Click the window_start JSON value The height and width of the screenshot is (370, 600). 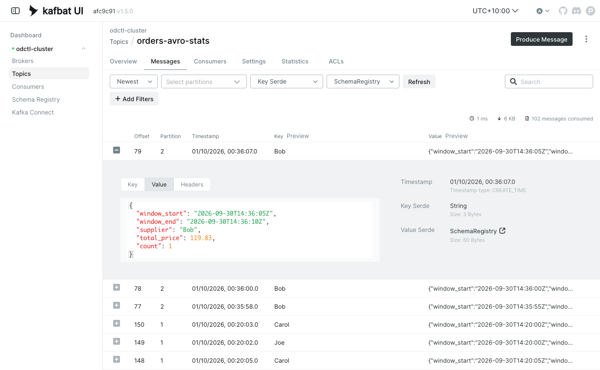pyautogui.click(x=234, y=213)
